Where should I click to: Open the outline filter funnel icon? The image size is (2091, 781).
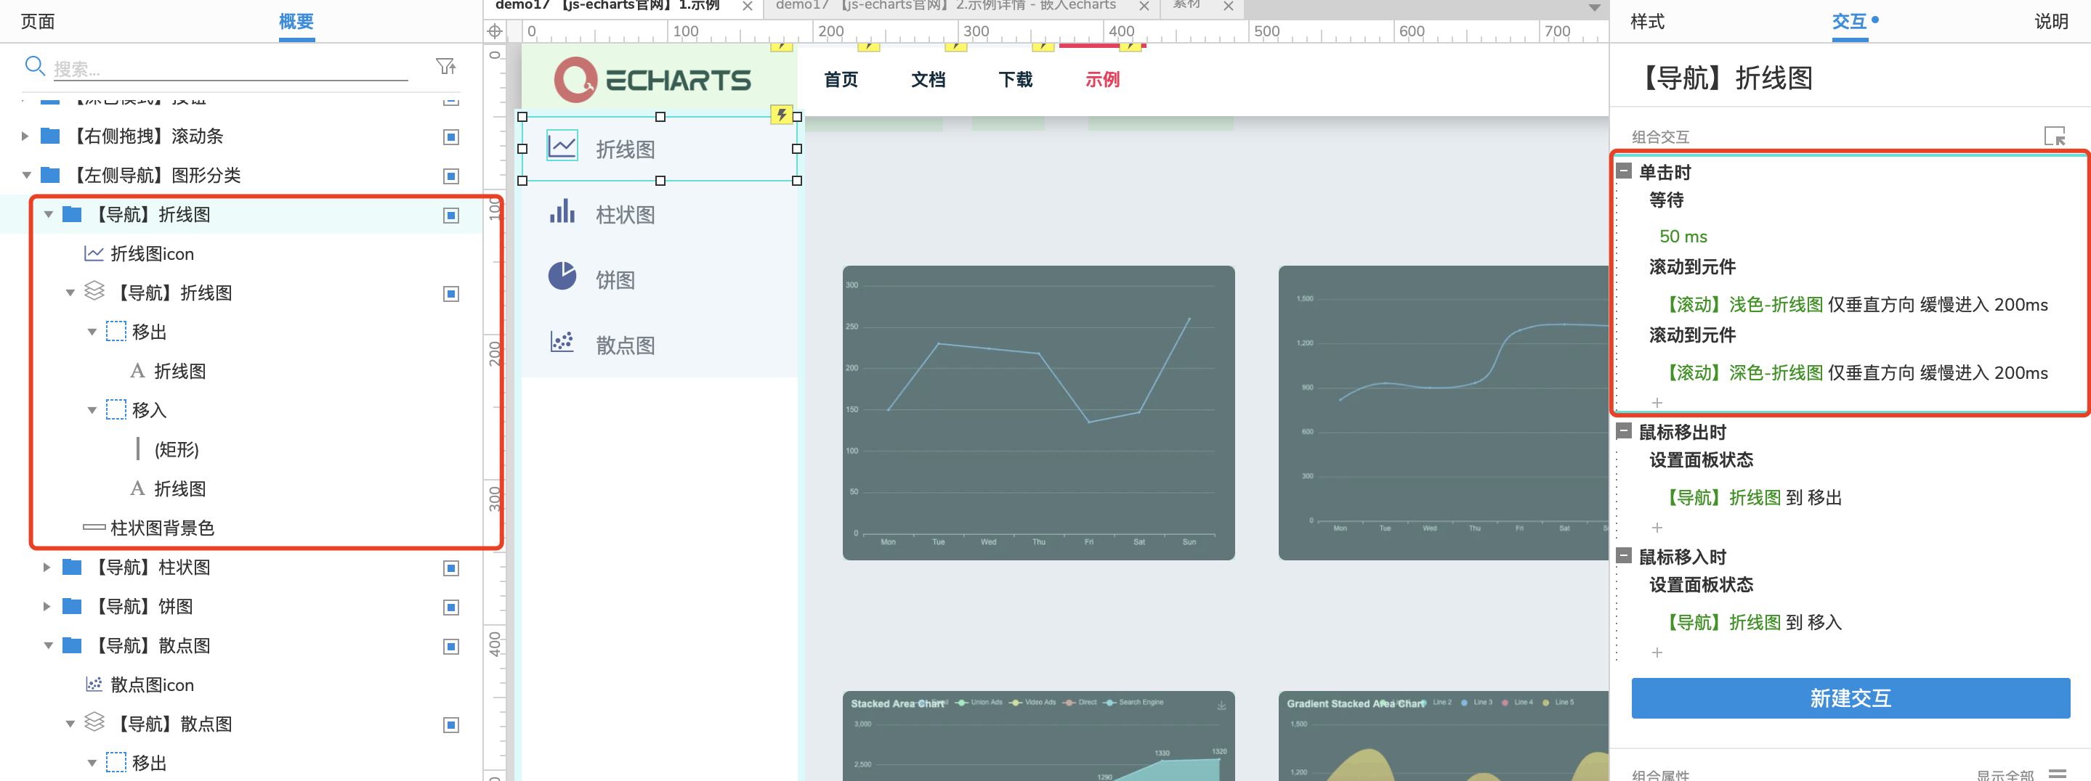(x=445, y=67)
